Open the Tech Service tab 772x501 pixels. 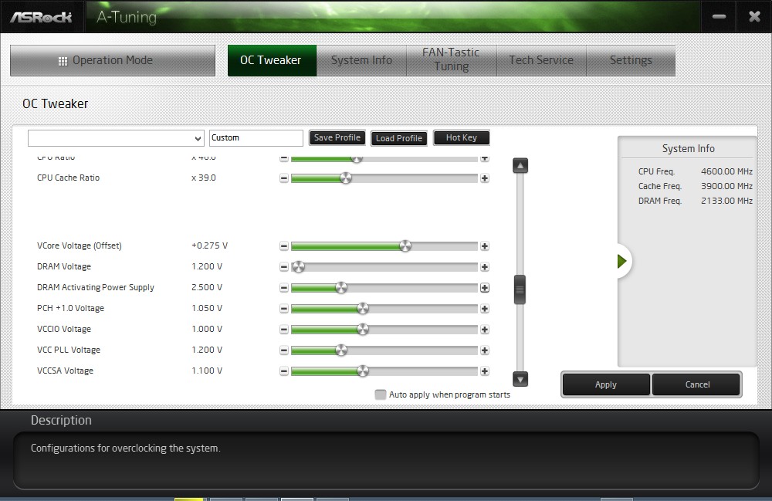click(x=541, y=60)
